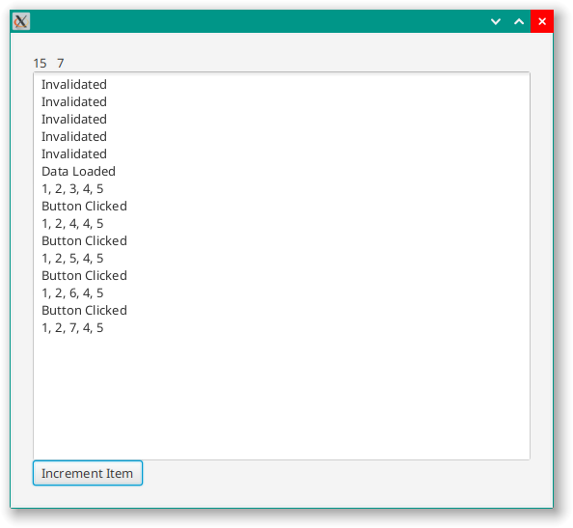
Task: Select the first Invalidated list row
Action: (282, 85)
